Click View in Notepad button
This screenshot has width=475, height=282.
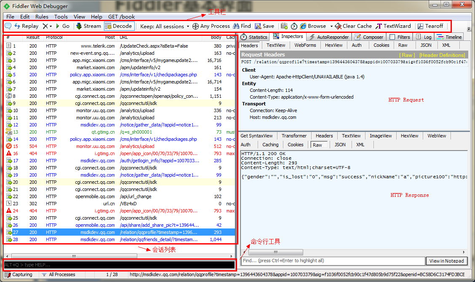pos(446,261)
